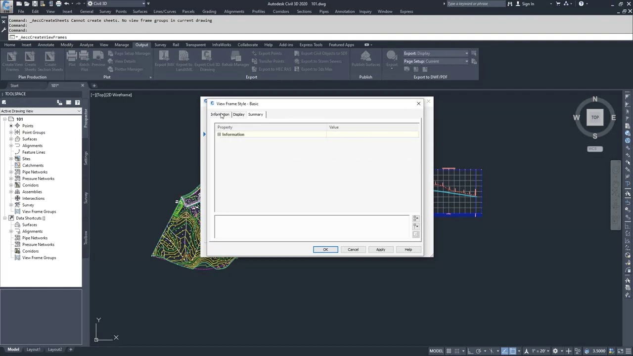The height and width of the screenshot is (356, 633).
Task: Click Sign In in the title bar
Action: click(528, 4)
